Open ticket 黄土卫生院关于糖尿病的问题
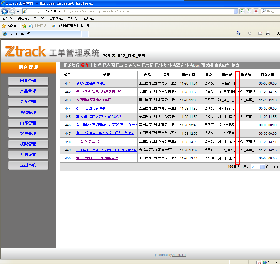Viewport: 280px width, 264px height. click(x=97, y=158)
